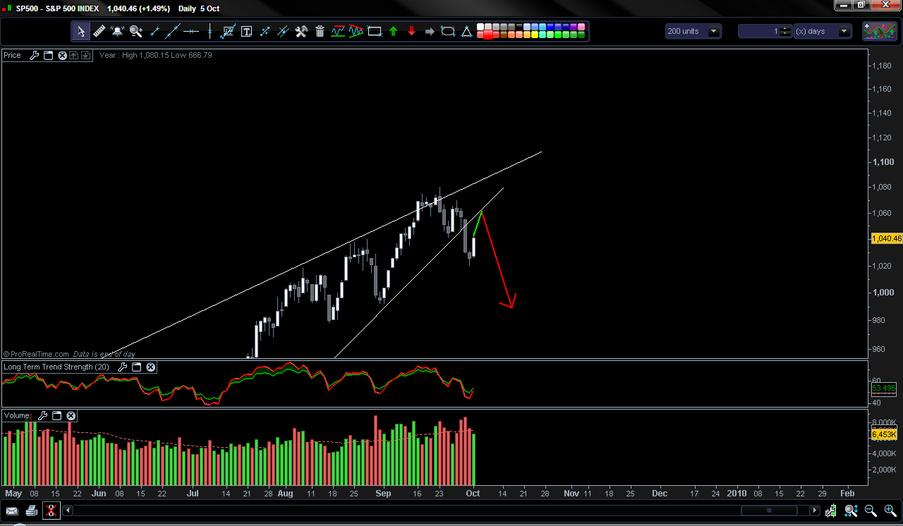Viewport: 903px width, 526px height.
Task: Move the Price panel up
Action: click(x=74, y=55)
